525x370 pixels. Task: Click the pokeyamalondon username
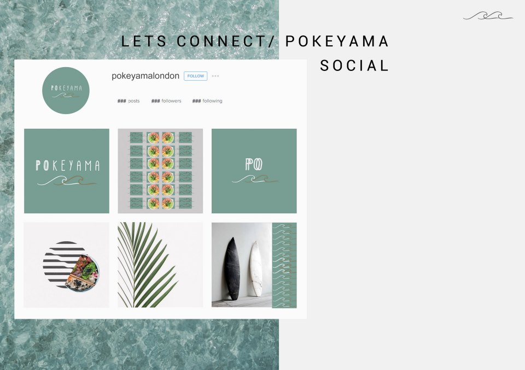coord(145,76)
